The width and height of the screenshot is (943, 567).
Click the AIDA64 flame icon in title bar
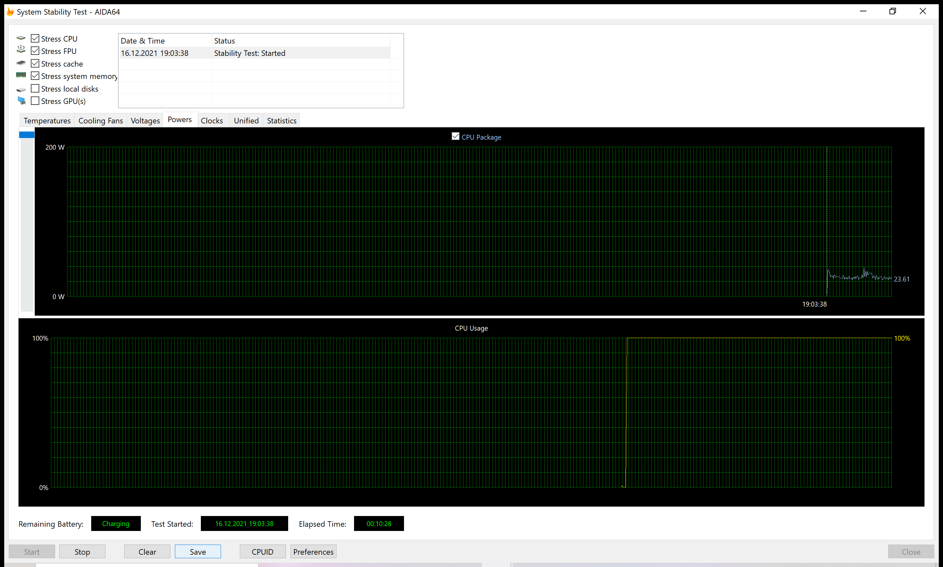pos(10,11)
